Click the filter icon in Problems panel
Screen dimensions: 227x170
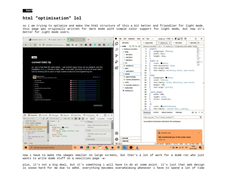pos(201,117)
